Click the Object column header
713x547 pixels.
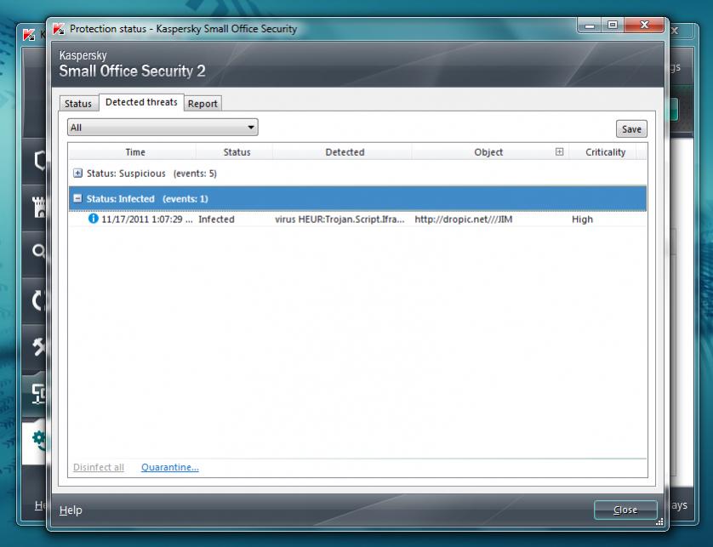[x=488, y=152]
